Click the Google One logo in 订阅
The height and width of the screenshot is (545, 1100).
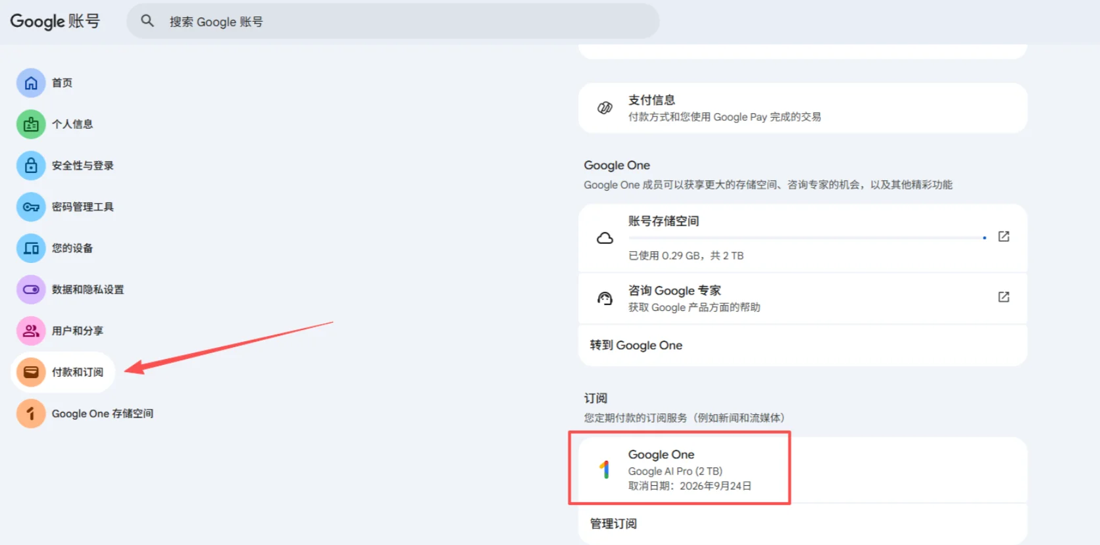coord(605,469)
